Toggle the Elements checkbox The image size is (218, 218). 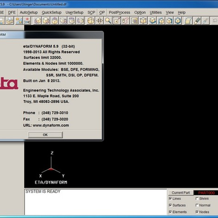point(170,212)
